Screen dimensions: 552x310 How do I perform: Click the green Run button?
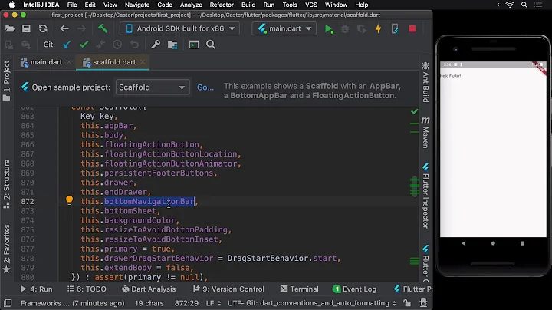point(329,29)
